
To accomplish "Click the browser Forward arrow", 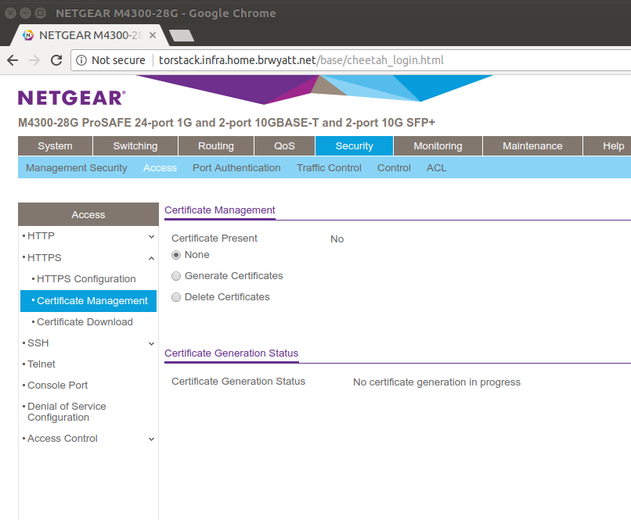I will coord(34,60).
